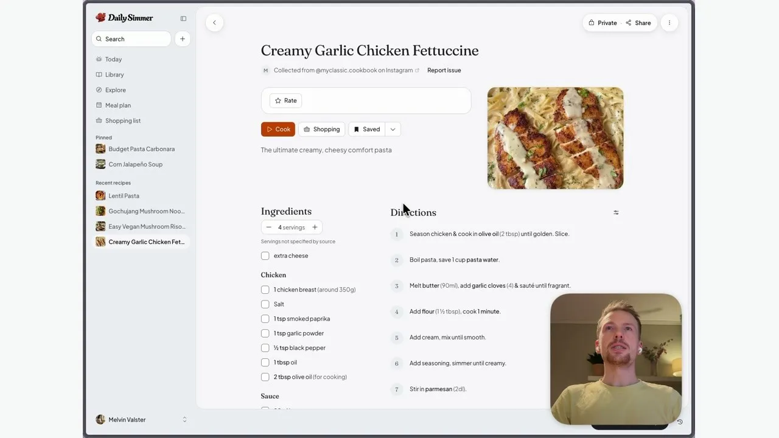This screenshot has width=779, height=438.
Task: Rate this recipe
Action: pyautogui.click(x=285, y=101)
